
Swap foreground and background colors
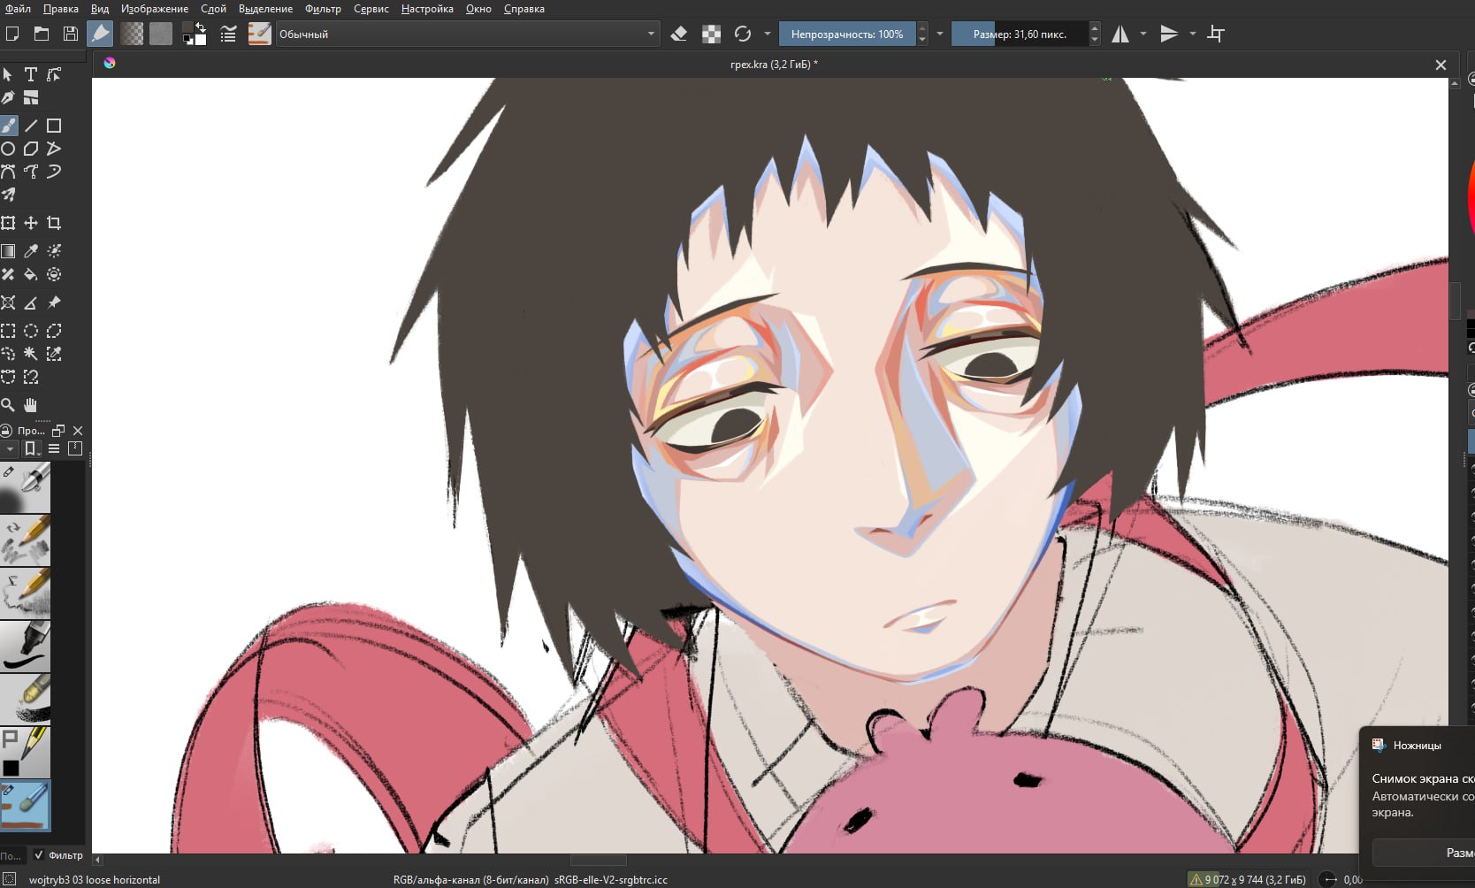pyautogui.click(x=201, y=27)
